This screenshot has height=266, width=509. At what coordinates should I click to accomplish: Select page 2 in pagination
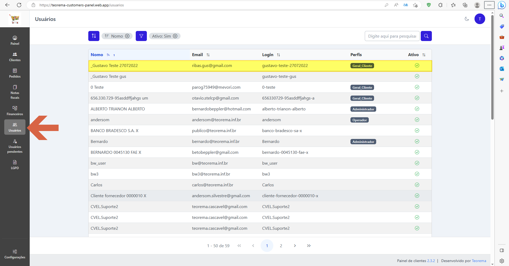281,246
